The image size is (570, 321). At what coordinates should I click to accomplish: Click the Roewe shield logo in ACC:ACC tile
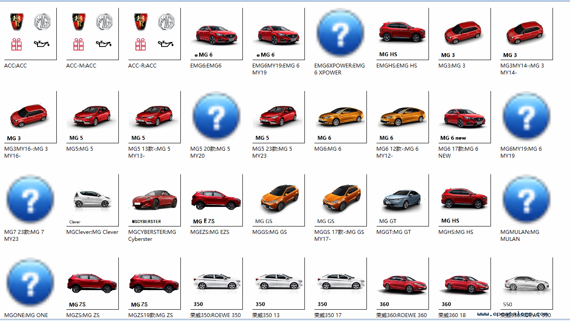[17, 21]
